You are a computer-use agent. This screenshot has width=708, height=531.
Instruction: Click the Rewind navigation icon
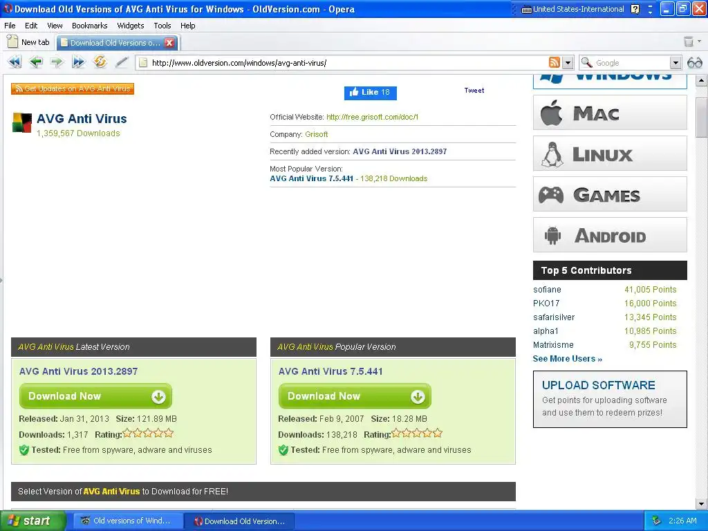tap(15, 62)
